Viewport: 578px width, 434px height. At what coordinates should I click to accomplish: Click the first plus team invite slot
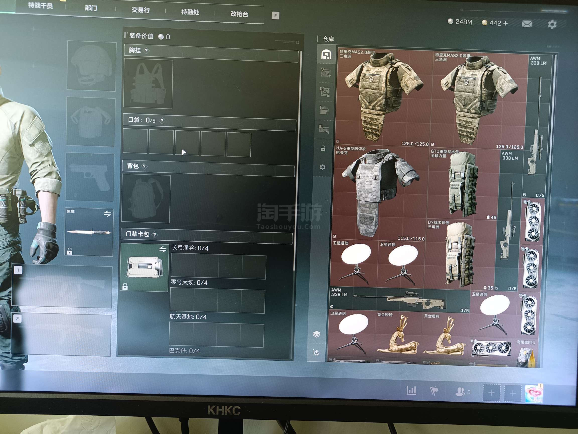point(491,393)
